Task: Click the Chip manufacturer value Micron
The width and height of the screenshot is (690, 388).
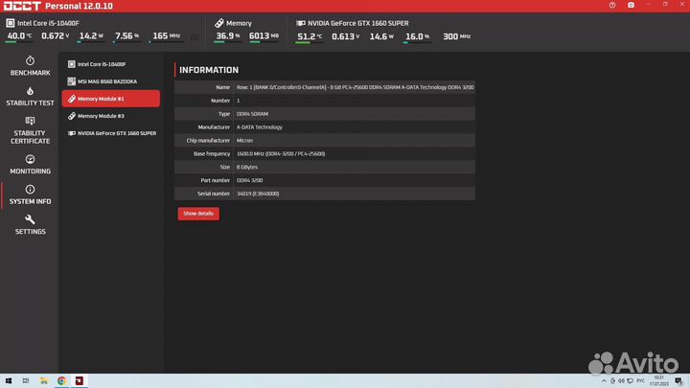Action: tap(244, 140)
